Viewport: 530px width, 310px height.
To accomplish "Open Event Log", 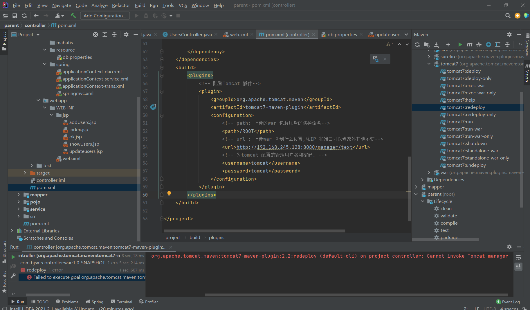I will pos(508,302).
